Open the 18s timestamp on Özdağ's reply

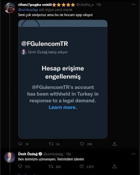tap(69, 154)
